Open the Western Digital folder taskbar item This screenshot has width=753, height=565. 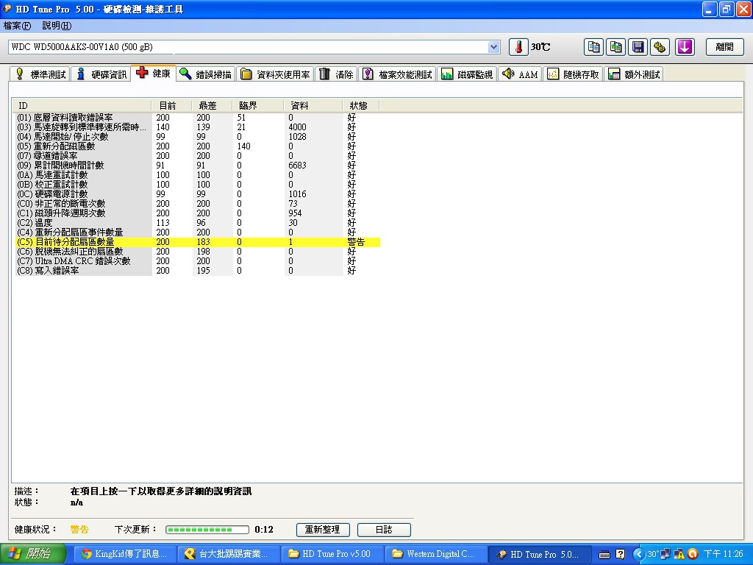[x=435, y=554]
